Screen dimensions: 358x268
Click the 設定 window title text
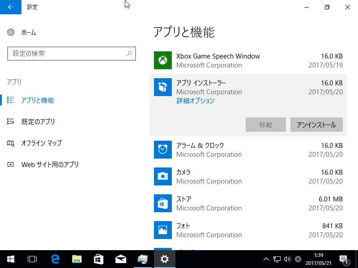click(x=32, y=7)
